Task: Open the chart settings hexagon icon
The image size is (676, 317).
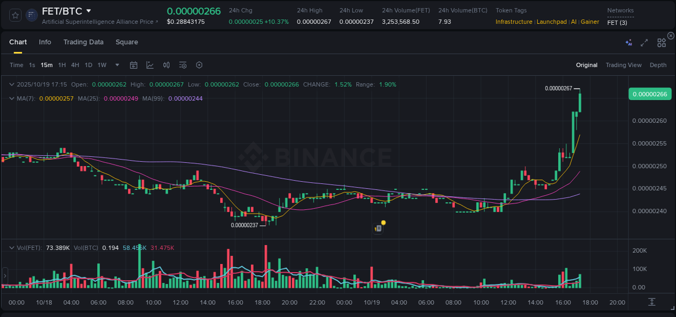Action: (198, 65)
